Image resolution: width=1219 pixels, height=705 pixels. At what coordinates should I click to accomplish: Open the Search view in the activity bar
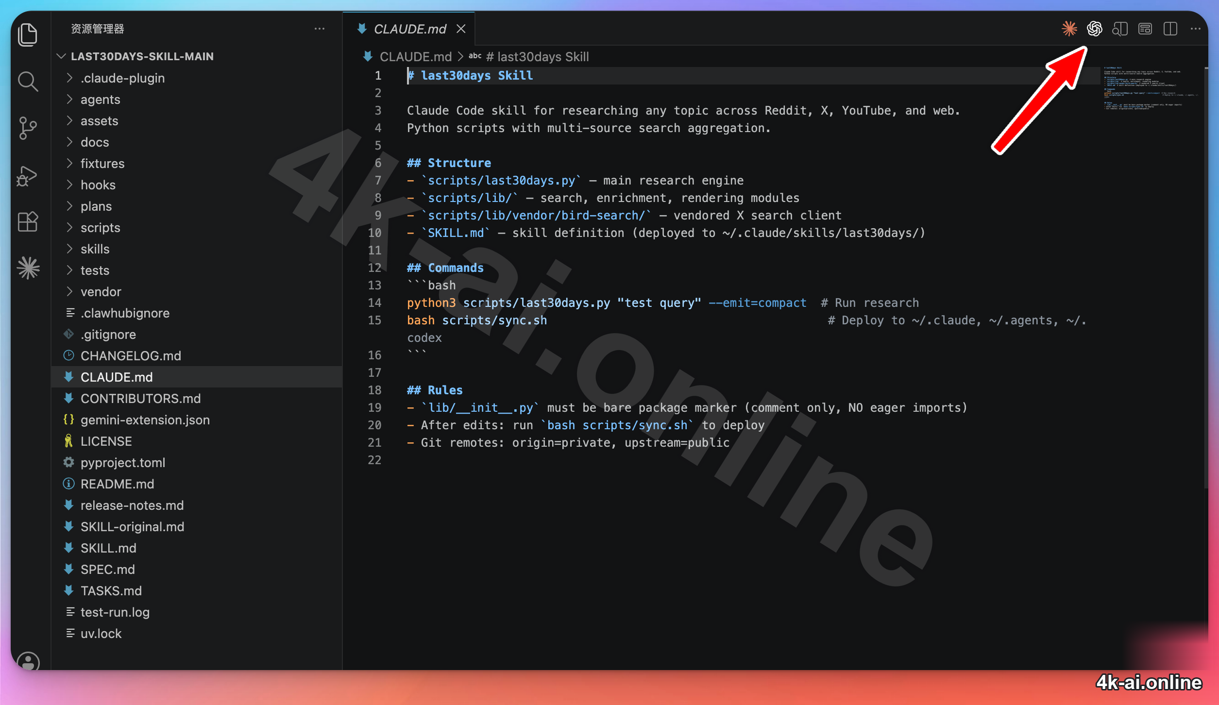(x=28, y=82)
